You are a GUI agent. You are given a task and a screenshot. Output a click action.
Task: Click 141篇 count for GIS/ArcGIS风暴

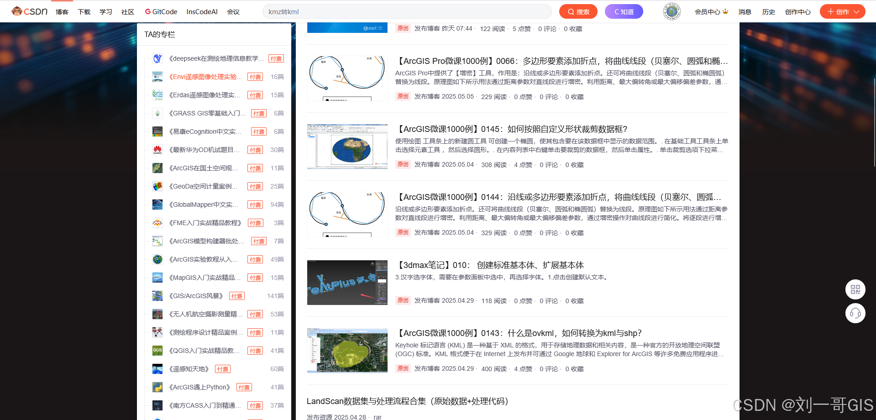point(275,296)
